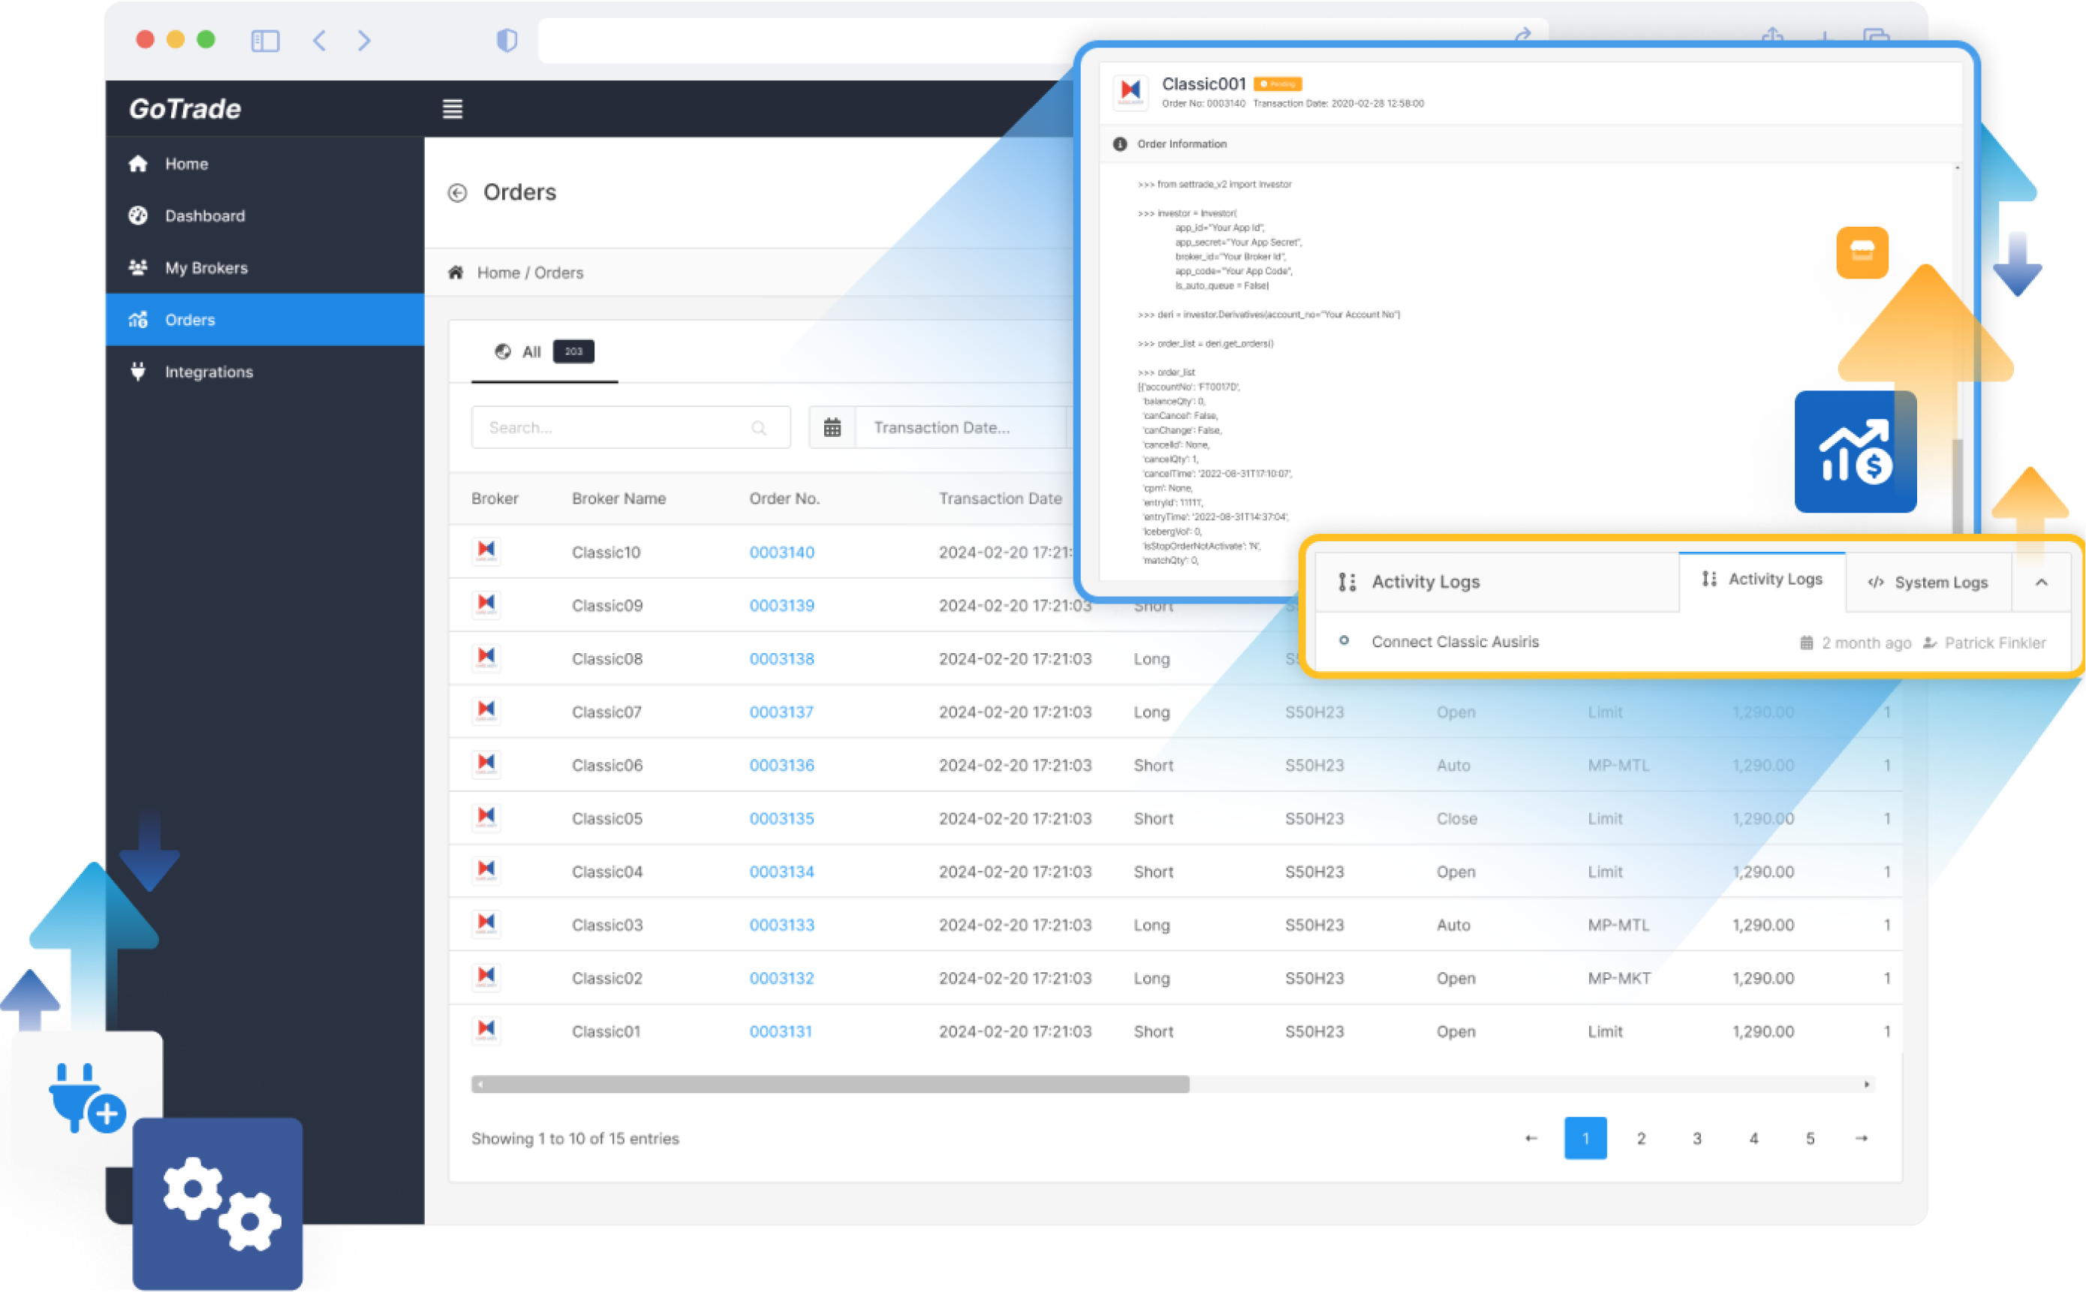Click the search magnifier icon

(759, 428)
